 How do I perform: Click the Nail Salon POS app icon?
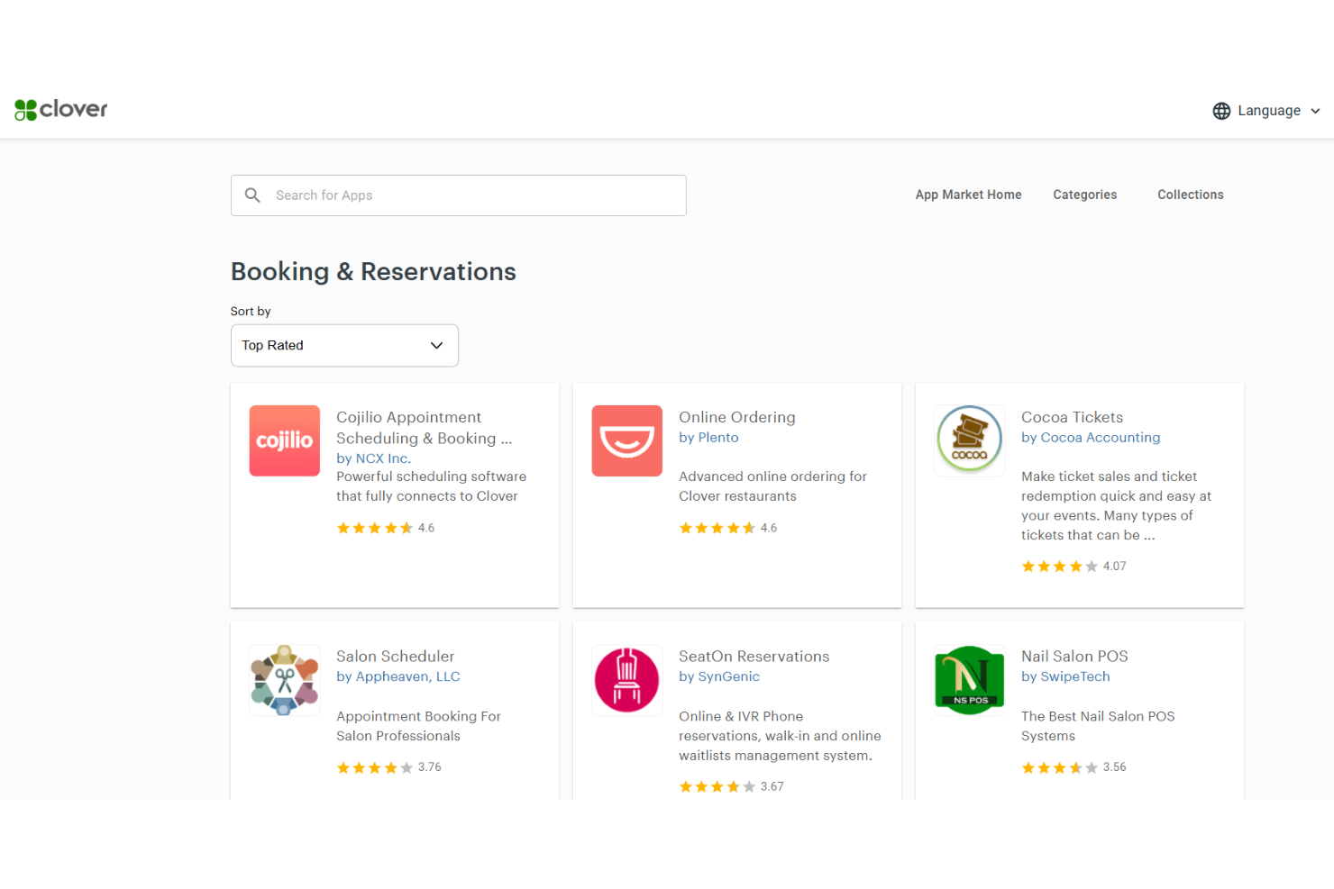(970, 680)
